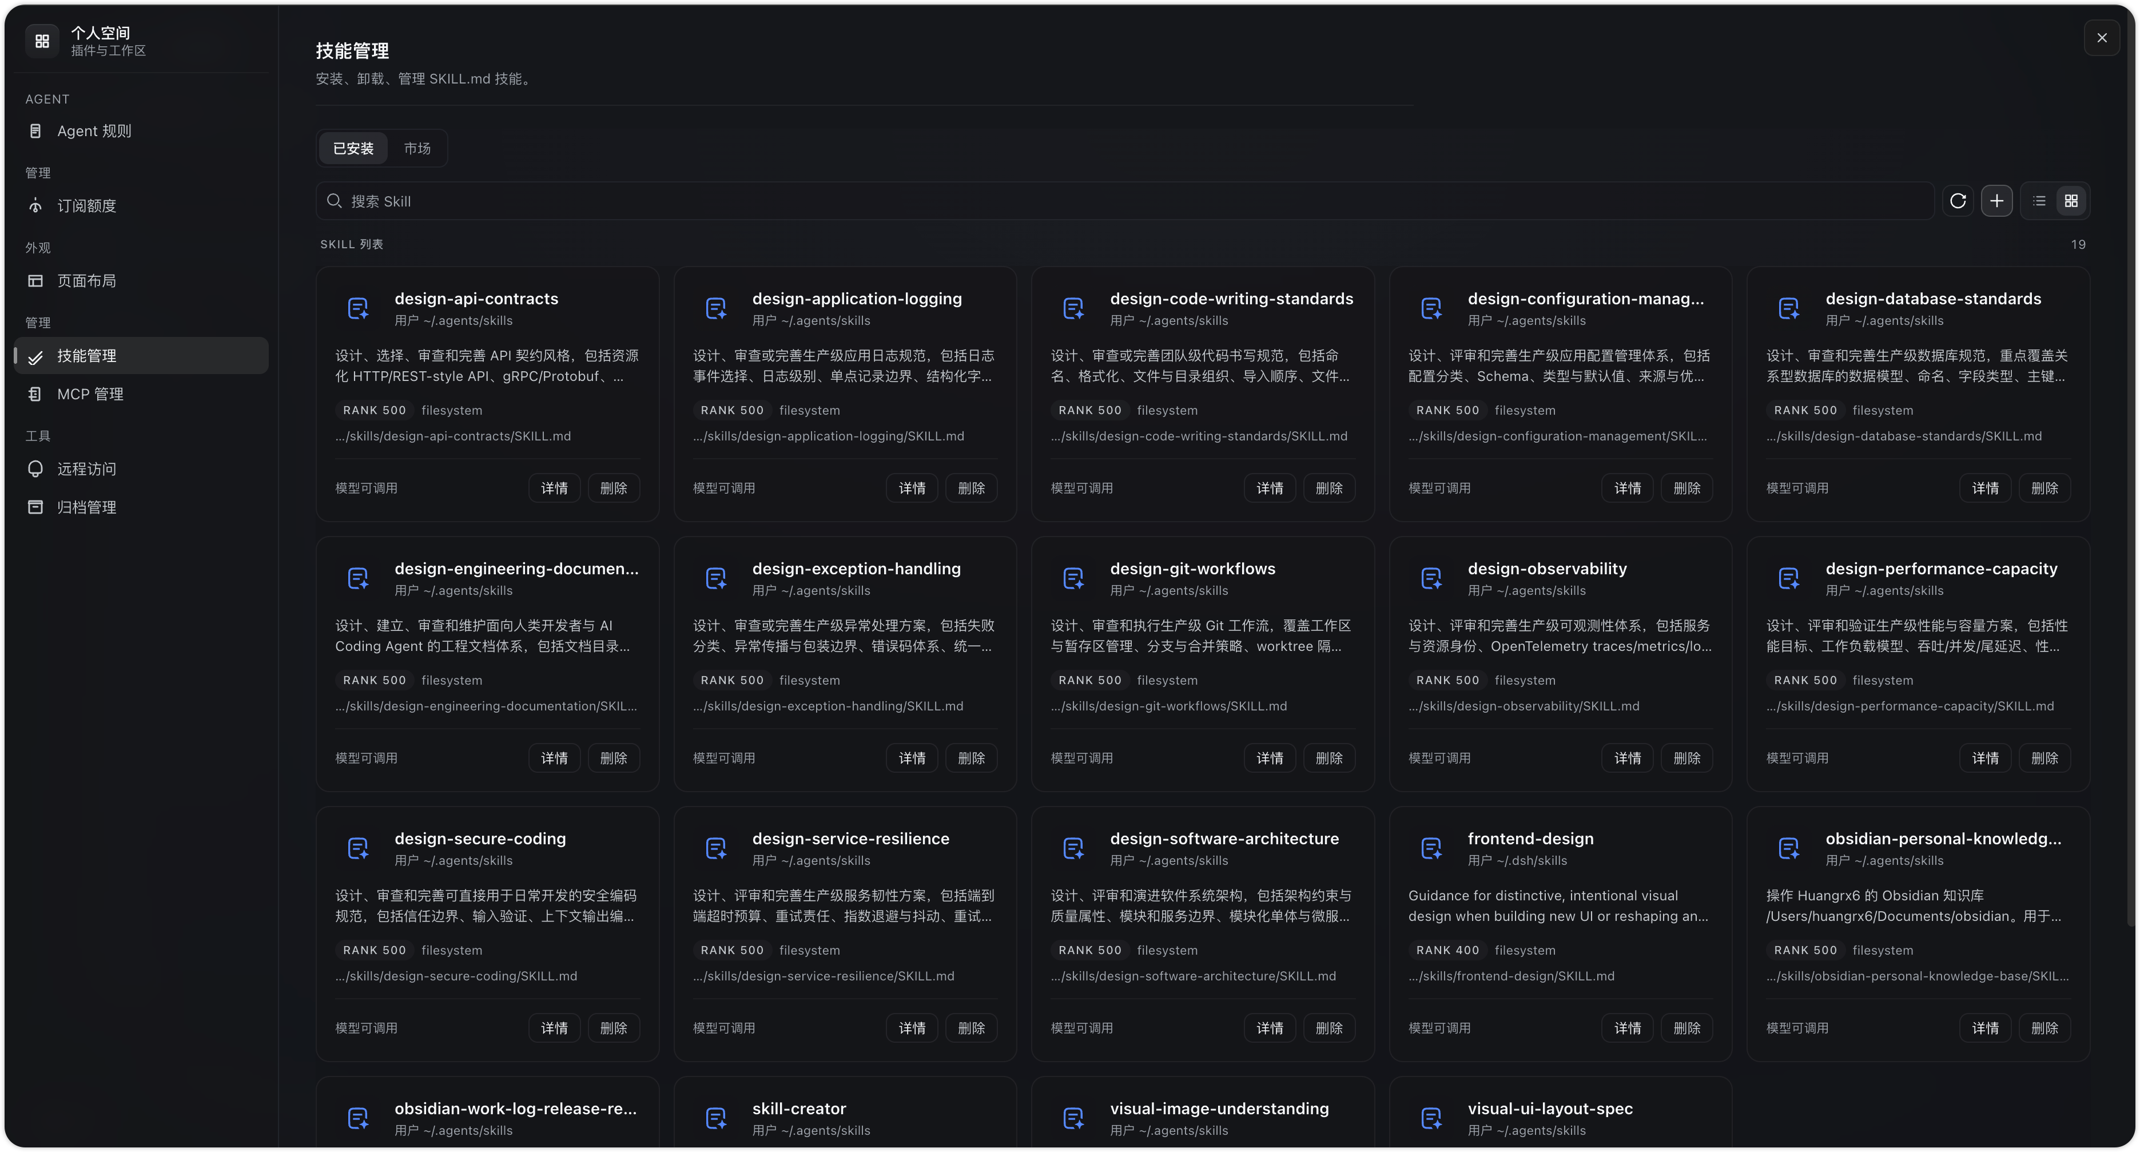Open 详情 for design-database-standards

1986,488
